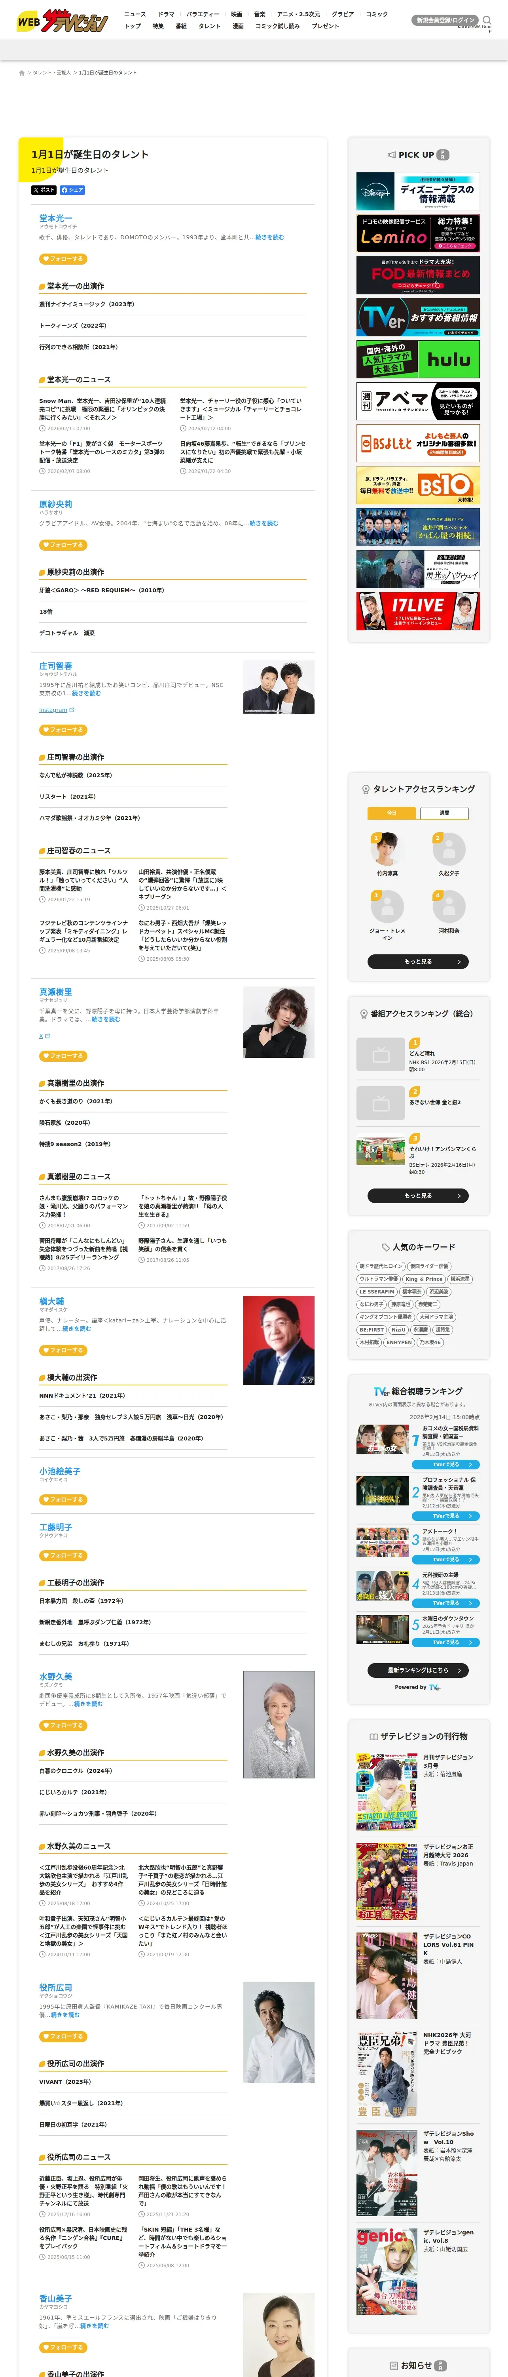Image resolution: width=508 pixels, height=2377 pixels.
Task: Open どんど晴れ program placeholder thumbnail
Action: (381, 1054)
